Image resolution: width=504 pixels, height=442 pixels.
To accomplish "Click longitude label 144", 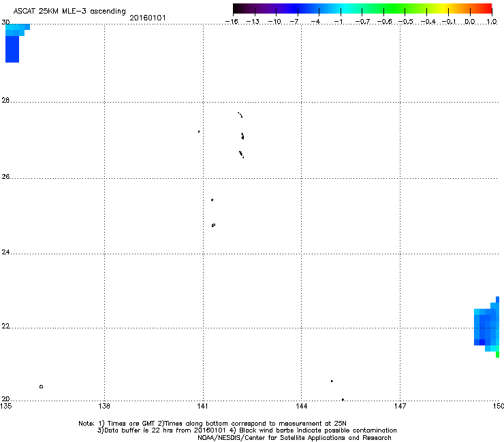I will 301,406.
